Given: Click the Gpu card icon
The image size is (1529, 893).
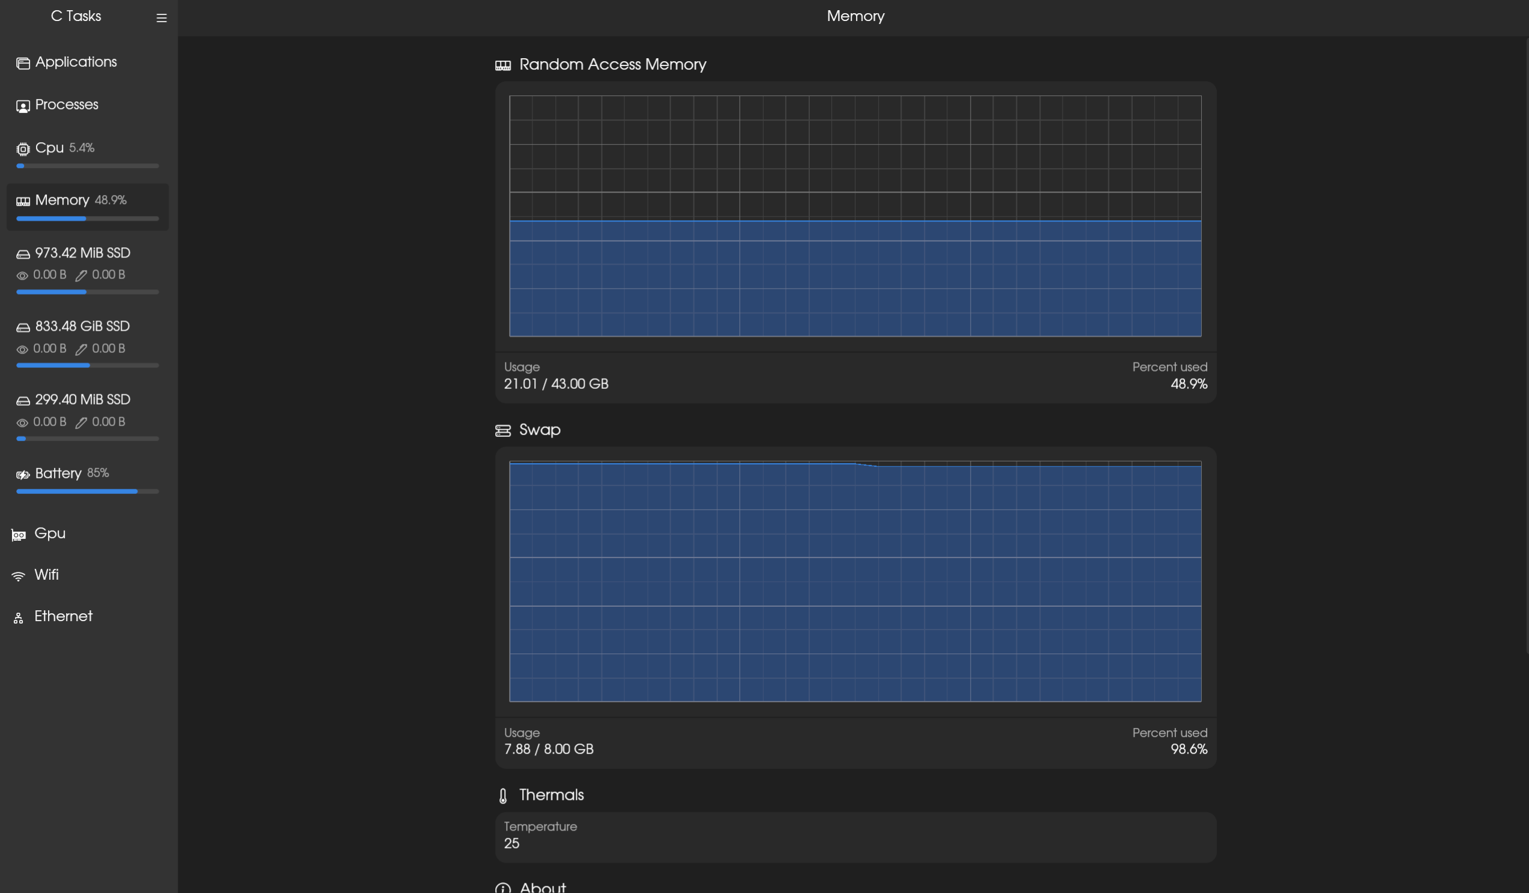Looking at the screenshot, I should coord(19,535).
